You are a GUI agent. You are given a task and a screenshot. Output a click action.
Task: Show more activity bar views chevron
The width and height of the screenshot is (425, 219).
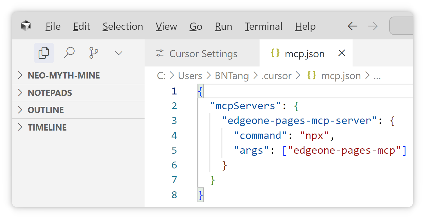(119, 53)
